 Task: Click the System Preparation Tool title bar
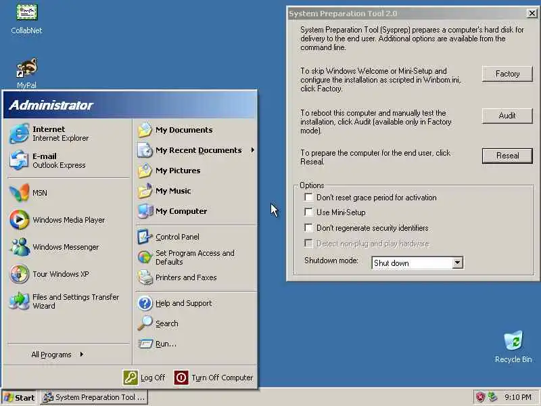pos(407,14)
